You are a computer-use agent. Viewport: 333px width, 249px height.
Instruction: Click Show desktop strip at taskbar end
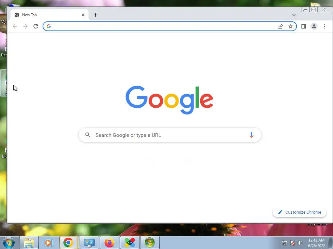pos(331,243)
